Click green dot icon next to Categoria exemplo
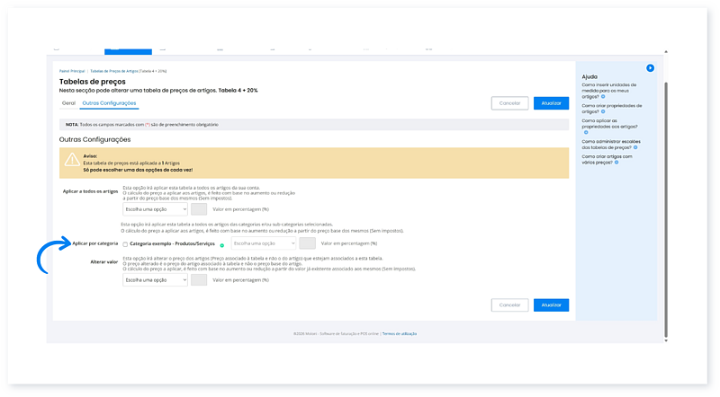 point(222,244)
